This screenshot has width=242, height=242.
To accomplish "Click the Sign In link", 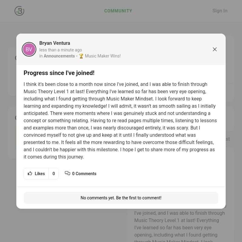I will click(x=220, y=11).
